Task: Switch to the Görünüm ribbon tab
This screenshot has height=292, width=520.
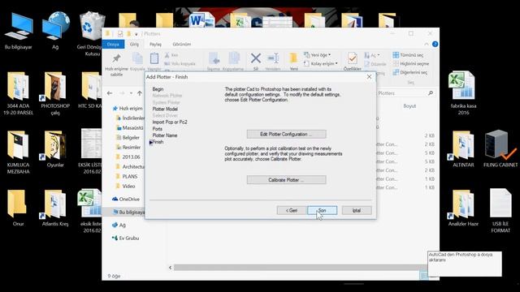Action: tap(182, 44)
